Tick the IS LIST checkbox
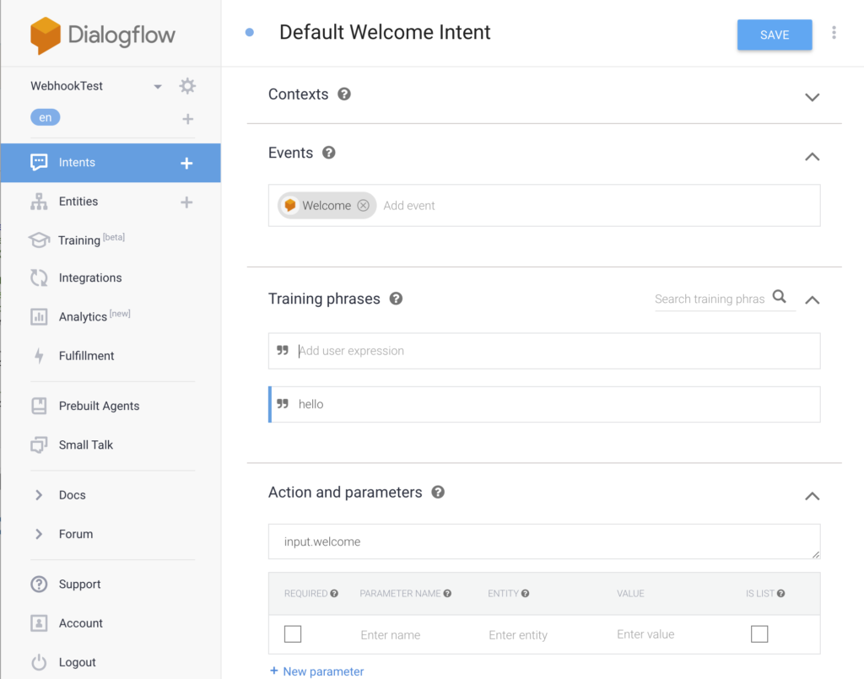This screenshot has height=679, width=864. (x=759, y=634)
